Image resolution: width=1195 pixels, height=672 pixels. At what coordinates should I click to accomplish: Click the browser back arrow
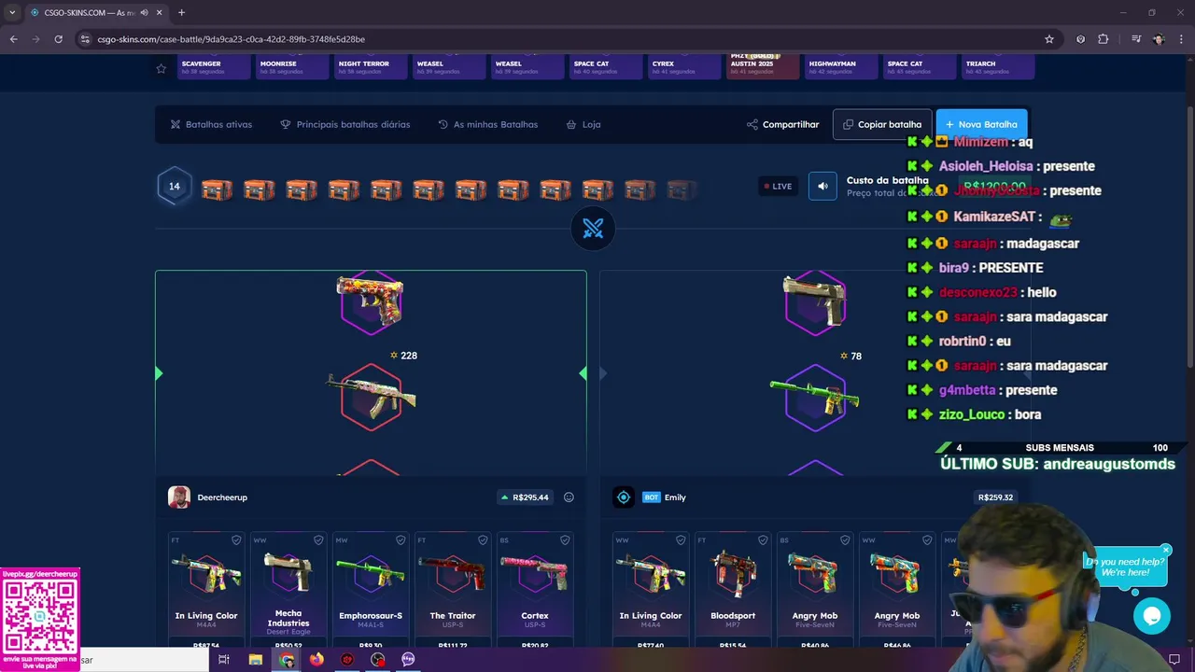(13, 39)
